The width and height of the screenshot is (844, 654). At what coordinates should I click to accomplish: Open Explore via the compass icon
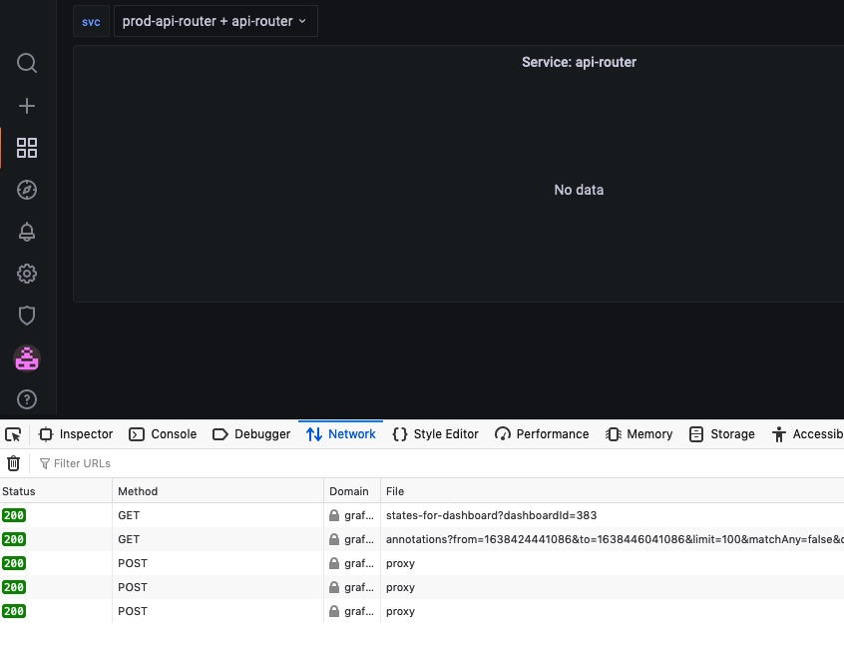coord(26,189)
